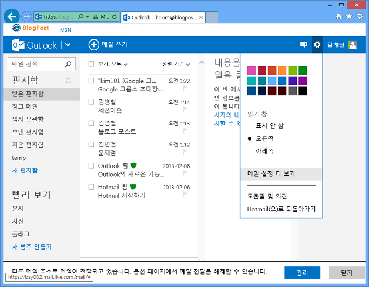Open a new blank browser tab

212,17
